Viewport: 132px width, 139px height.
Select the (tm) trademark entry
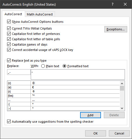[x=63, y=96]
